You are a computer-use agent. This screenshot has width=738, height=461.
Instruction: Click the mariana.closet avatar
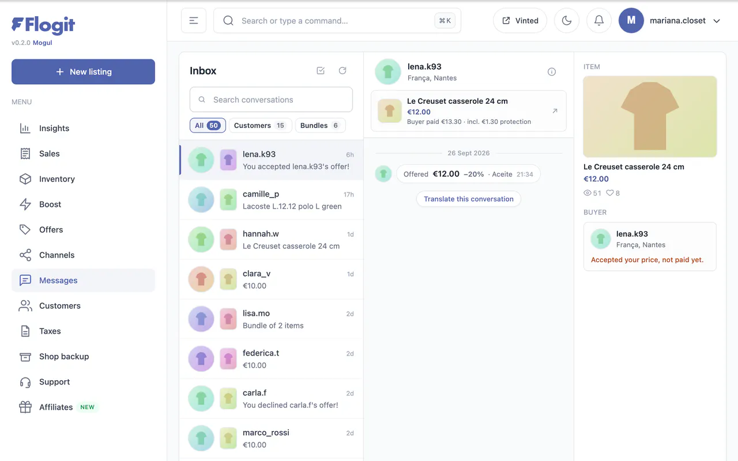point(631,21)
